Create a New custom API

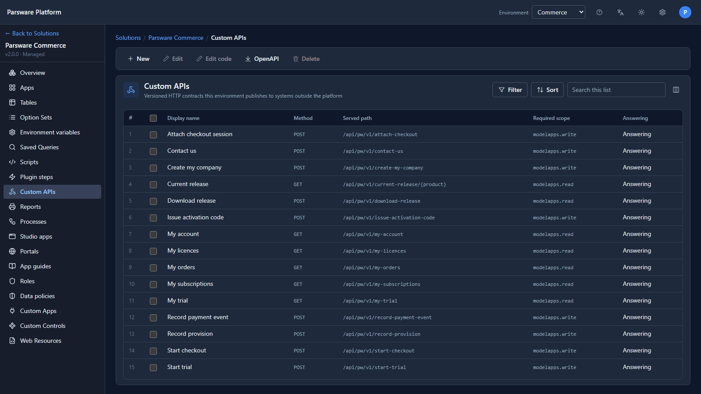138,59
